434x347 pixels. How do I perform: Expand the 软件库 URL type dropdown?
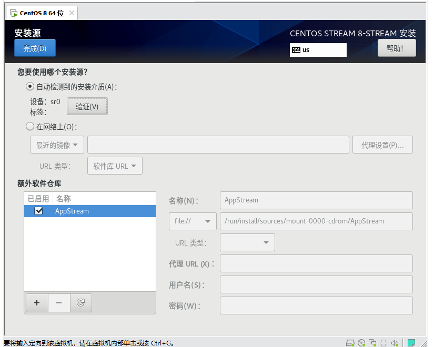point(115,166)
